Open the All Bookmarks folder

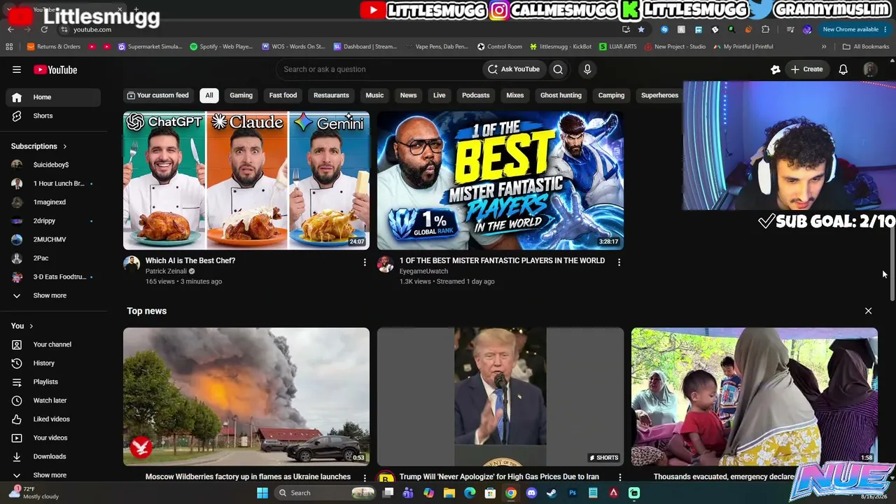point(866,47)
